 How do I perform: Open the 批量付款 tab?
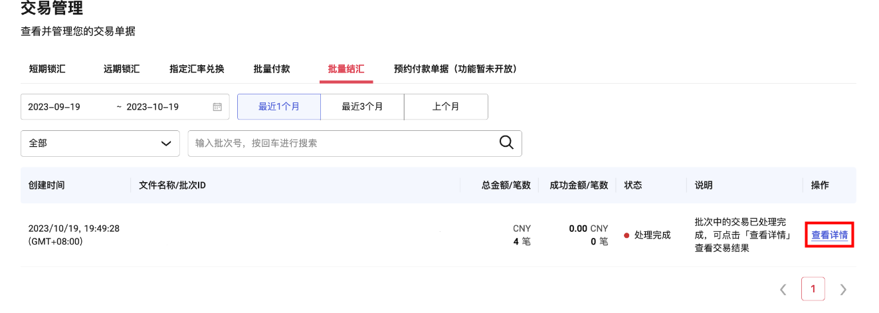272,69
